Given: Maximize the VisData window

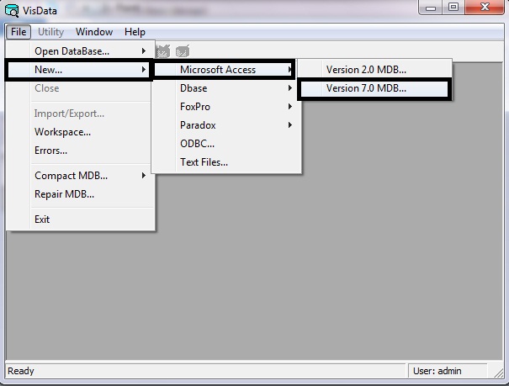Looking at the screenshot, I should (453, 7).
